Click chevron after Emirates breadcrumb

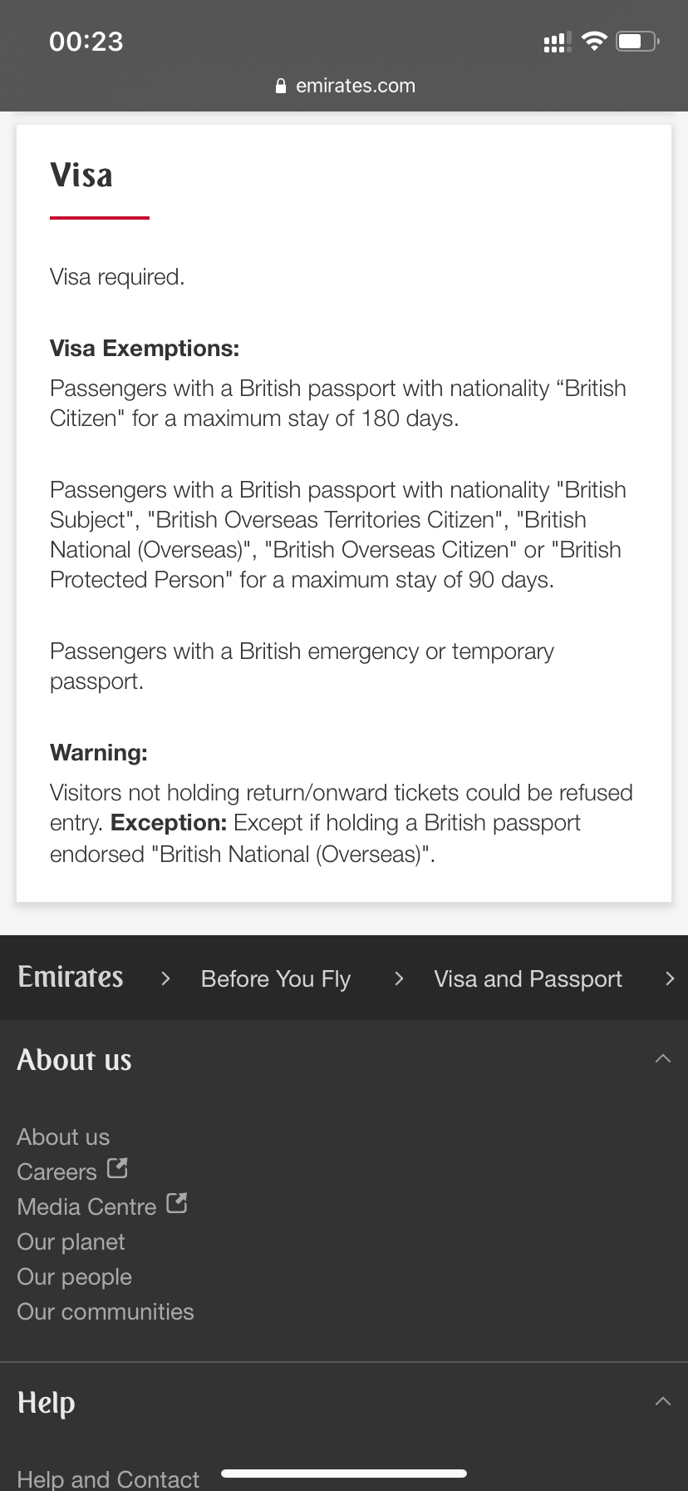coord(165,978)
